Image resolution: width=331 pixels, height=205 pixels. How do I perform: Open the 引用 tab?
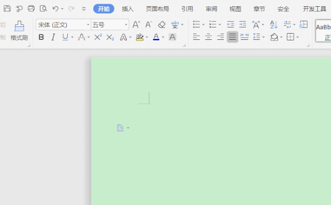(x=187, y=9)
